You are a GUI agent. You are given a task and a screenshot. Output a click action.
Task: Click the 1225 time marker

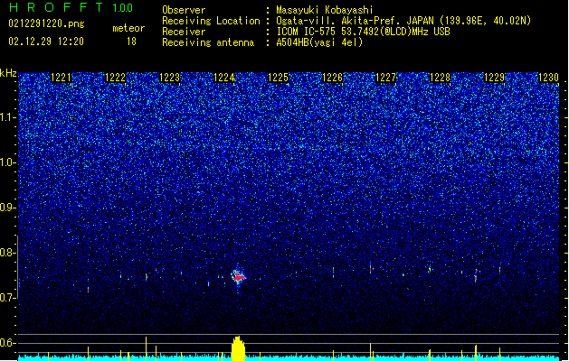[x=278, y=78]
